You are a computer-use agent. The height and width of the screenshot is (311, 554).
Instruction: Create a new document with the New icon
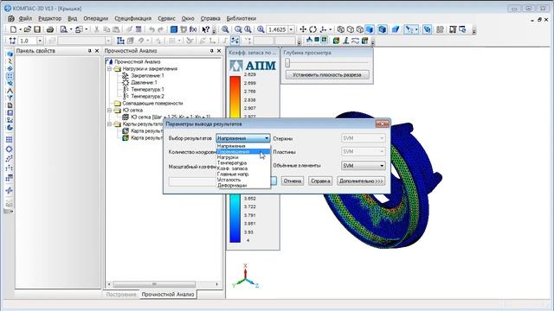(x=13, y=29)
